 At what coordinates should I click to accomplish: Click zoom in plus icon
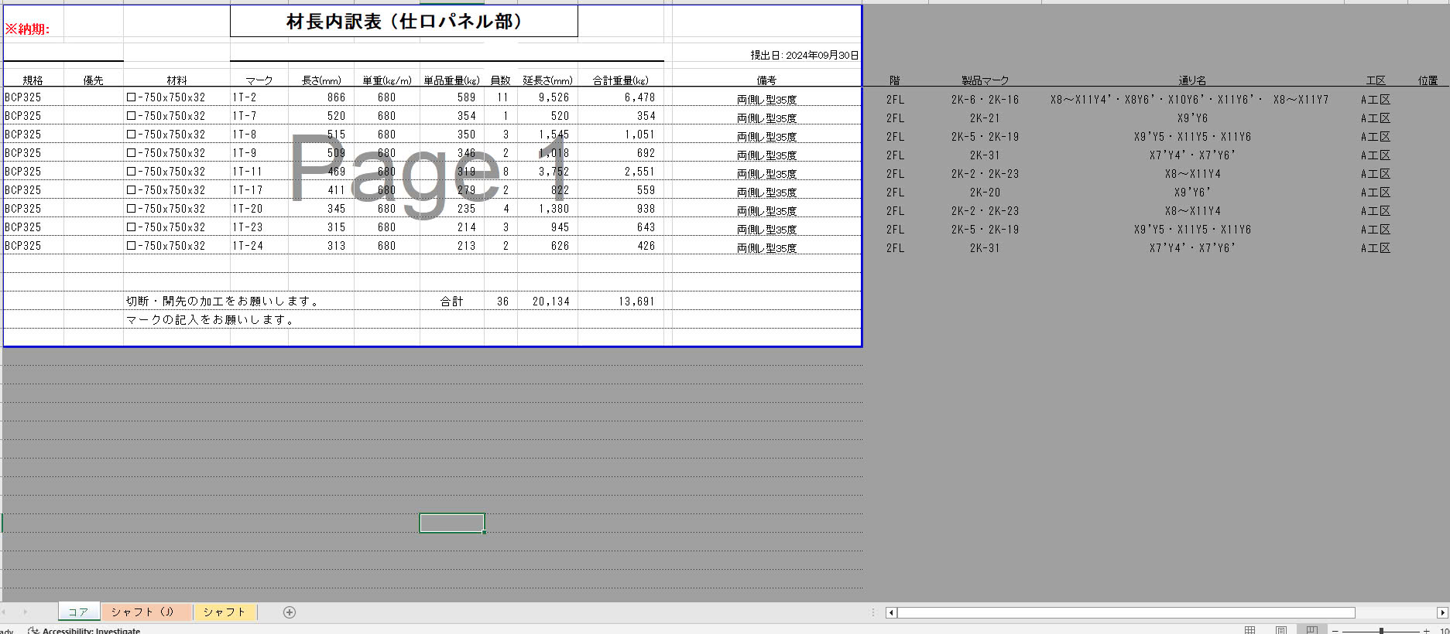pos(1426,631)
